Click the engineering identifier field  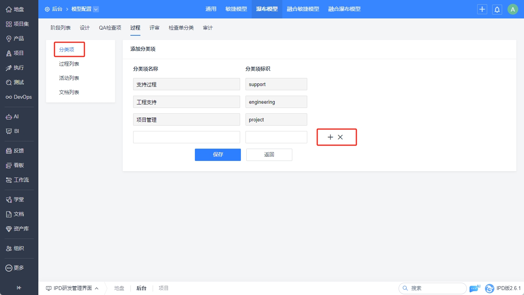276,102
